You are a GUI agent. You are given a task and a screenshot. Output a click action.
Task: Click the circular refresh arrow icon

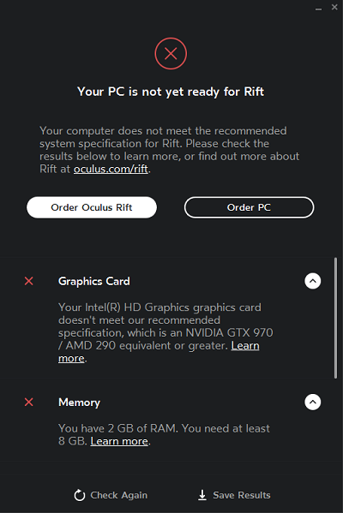coord(79,495)
